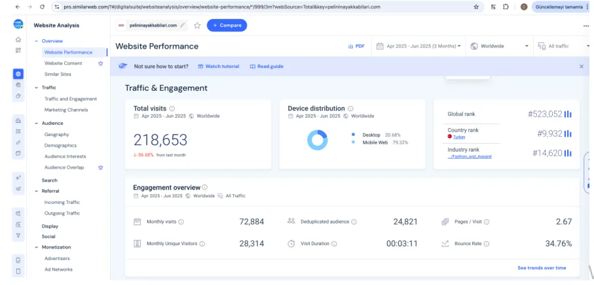
Task: Reload the page with refresh icon
Action: tap(42, 7)
